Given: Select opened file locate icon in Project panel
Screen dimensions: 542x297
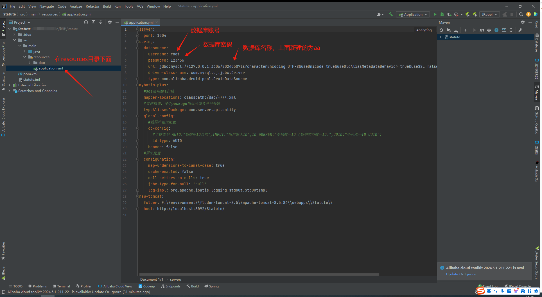Looking at the screenshot, I should [x=86, y=22].
